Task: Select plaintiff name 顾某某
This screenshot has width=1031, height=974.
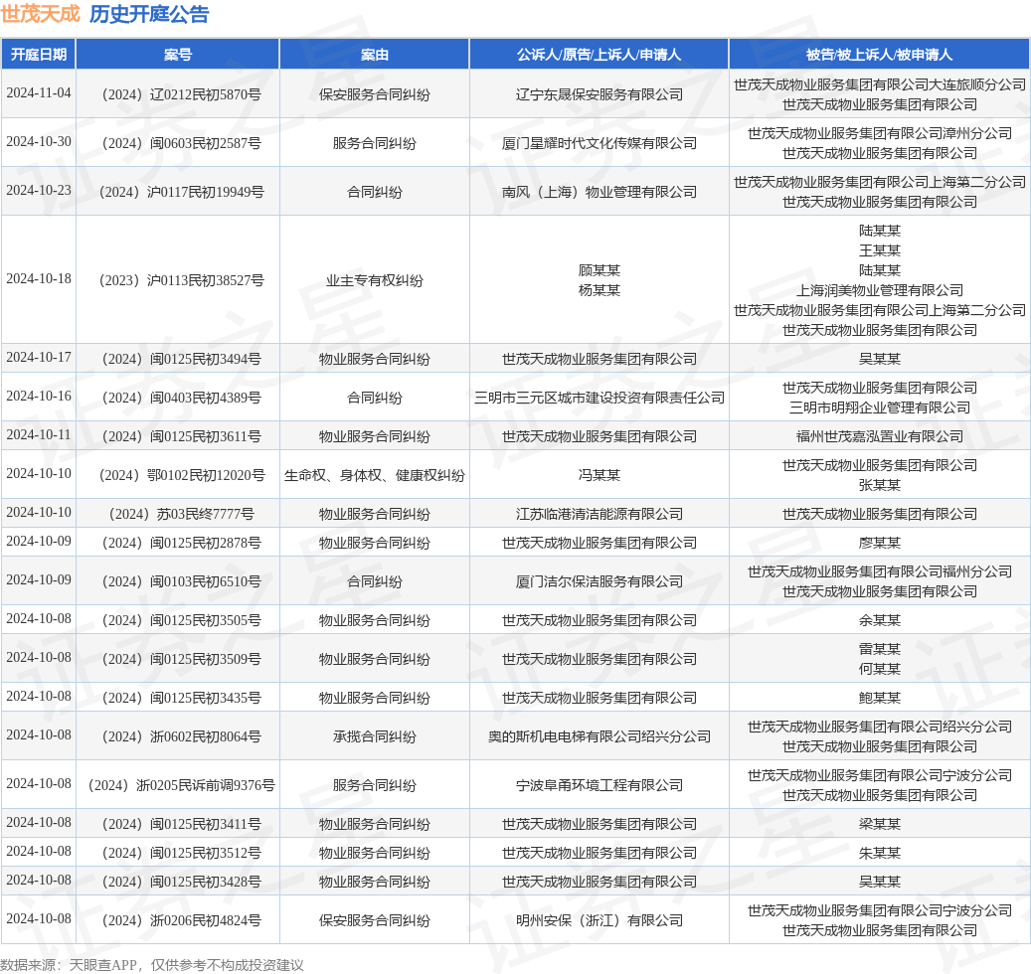Action: coord(599,270)
